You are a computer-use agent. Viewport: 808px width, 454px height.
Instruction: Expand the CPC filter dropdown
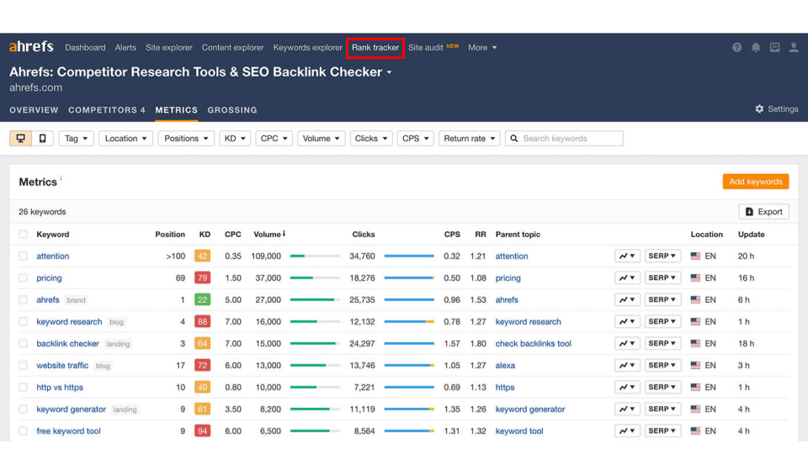click(x=274, y=139)
